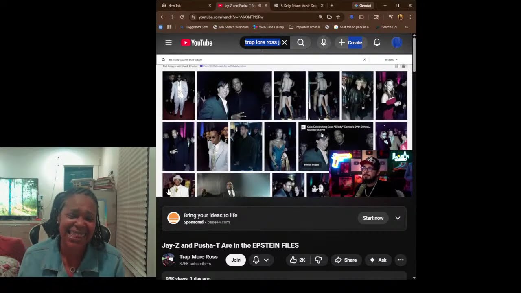The height and width of the screenshot is (293, 521).
Task: Open the apps grid icon in bookmarks bar
Action: coord(169,27)
